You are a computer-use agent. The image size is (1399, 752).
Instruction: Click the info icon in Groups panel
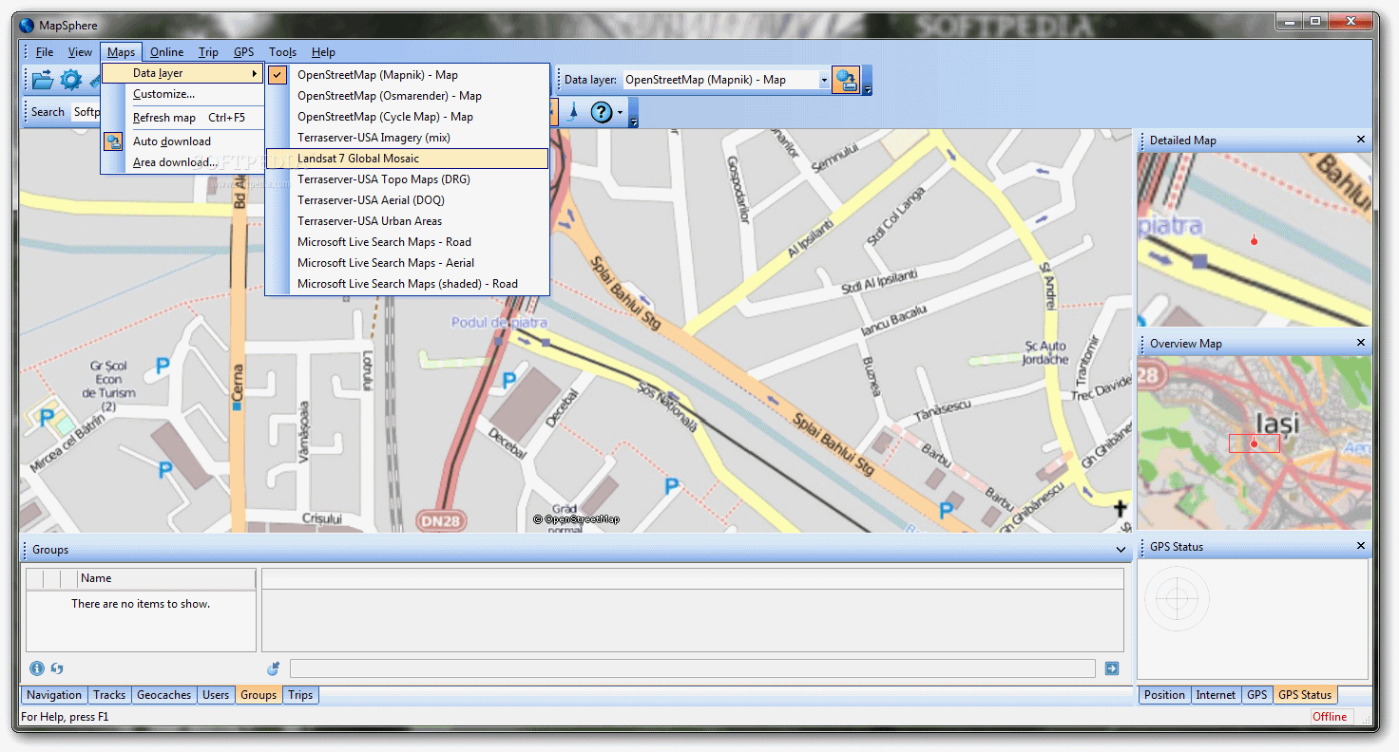coord(37,668)
